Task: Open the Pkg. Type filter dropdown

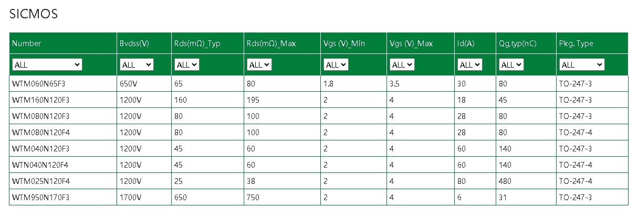Action: 582,64
